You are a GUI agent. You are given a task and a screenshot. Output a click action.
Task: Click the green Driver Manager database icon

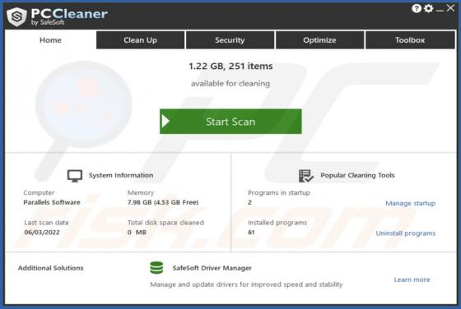coord(156,268)
